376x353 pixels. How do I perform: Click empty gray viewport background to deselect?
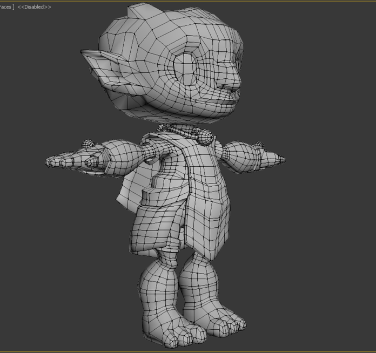click(x=313, y=259)
